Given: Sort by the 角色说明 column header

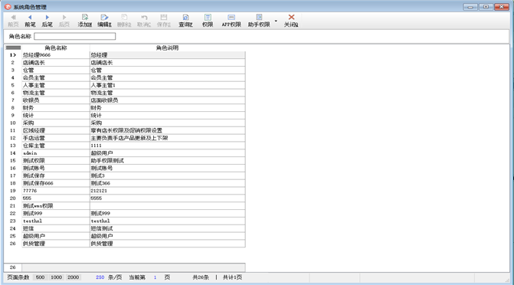Looking at the screenshot, I should pos(167,47).
